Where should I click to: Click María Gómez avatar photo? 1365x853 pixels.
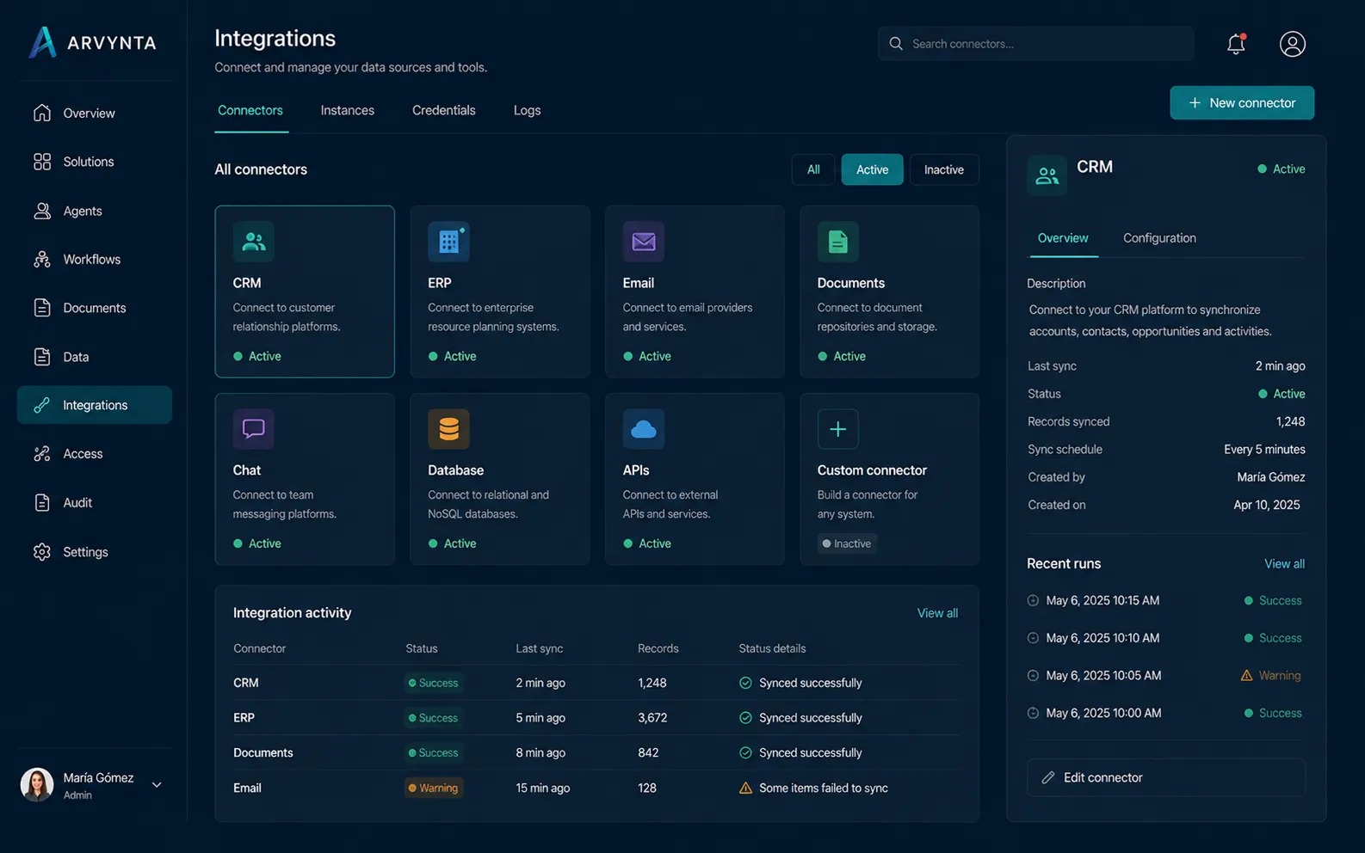pos(37,784)
